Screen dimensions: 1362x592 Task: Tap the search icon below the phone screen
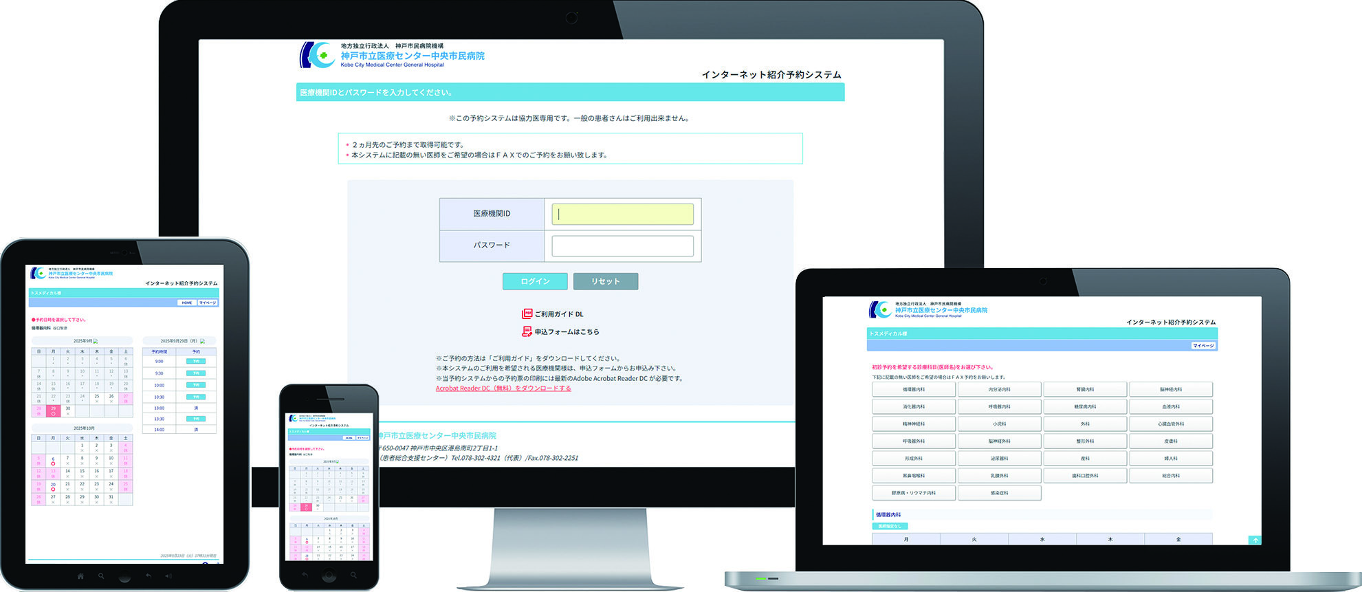click(x=353, y=574)
